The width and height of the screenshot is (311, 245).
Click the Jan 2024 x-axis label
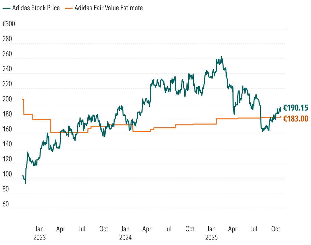click(125, 233)
